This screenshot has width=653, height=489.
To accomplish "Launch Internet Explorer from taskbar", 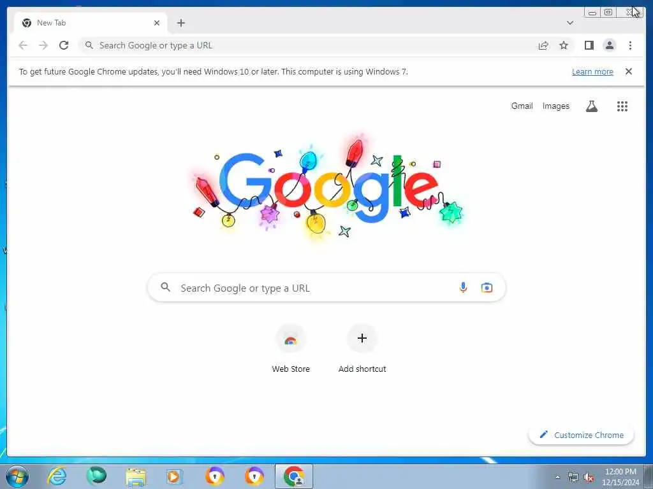I will click(57, 476).
